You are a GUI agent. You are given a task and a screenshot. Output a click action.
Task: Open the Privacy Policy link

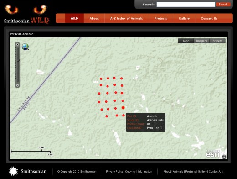114,172
